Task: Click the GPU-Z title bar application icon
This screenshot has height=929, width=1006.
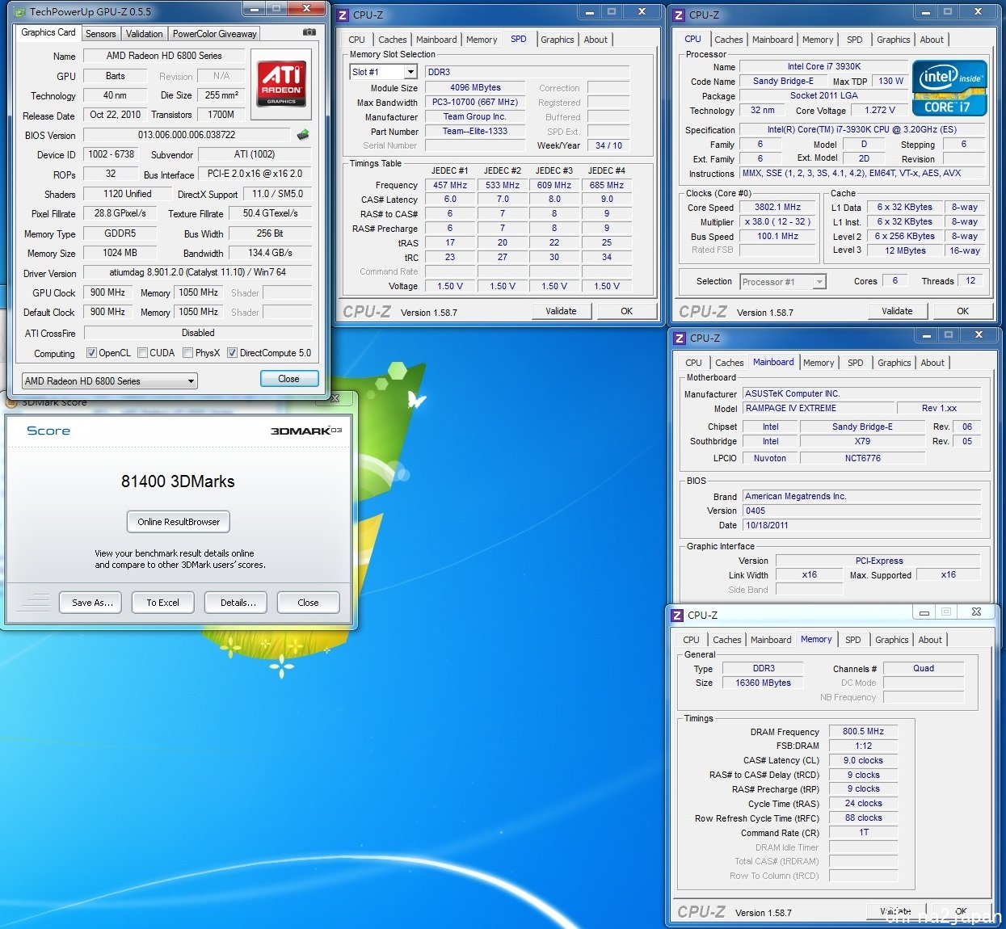Action: tap(19, 11)
